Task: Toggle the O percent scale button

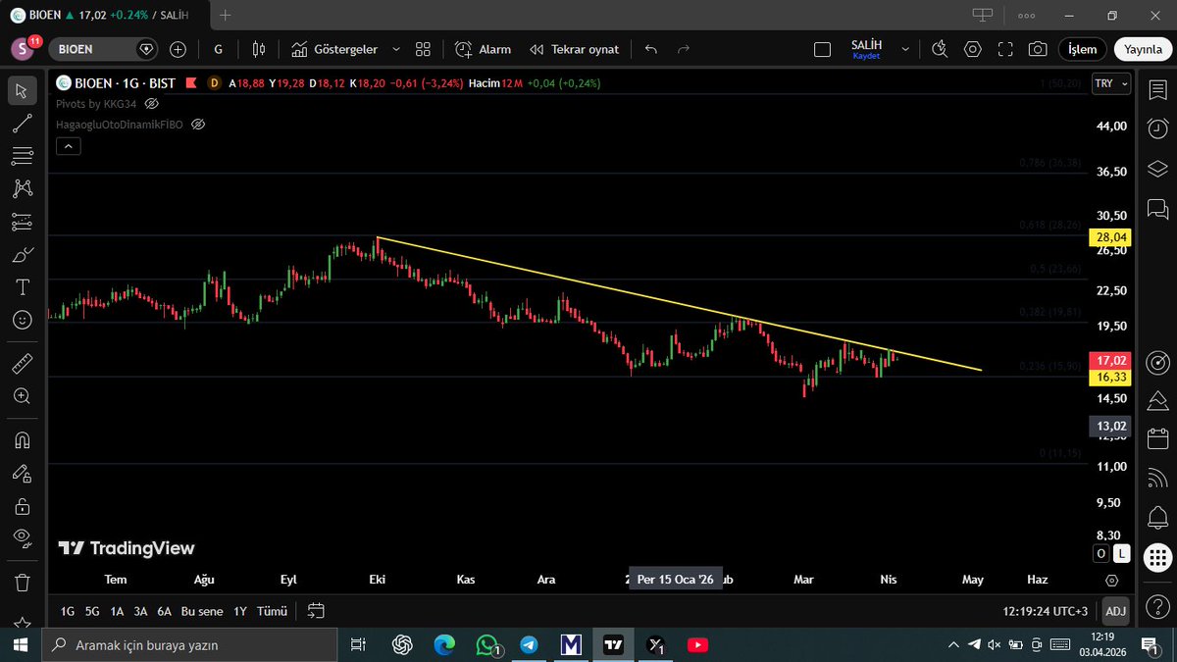Action: click(x=1101, y=554)
